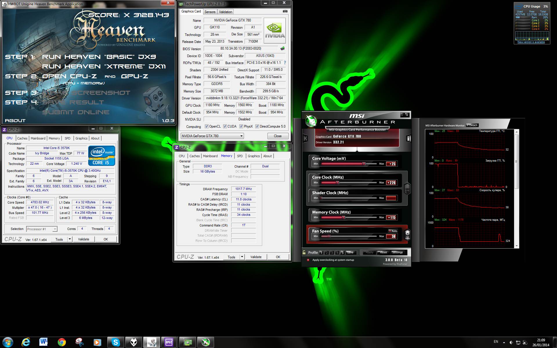Click the Core Clock +226 value field
The width and height of the screenshot is (557, 348).
(391, 183)
